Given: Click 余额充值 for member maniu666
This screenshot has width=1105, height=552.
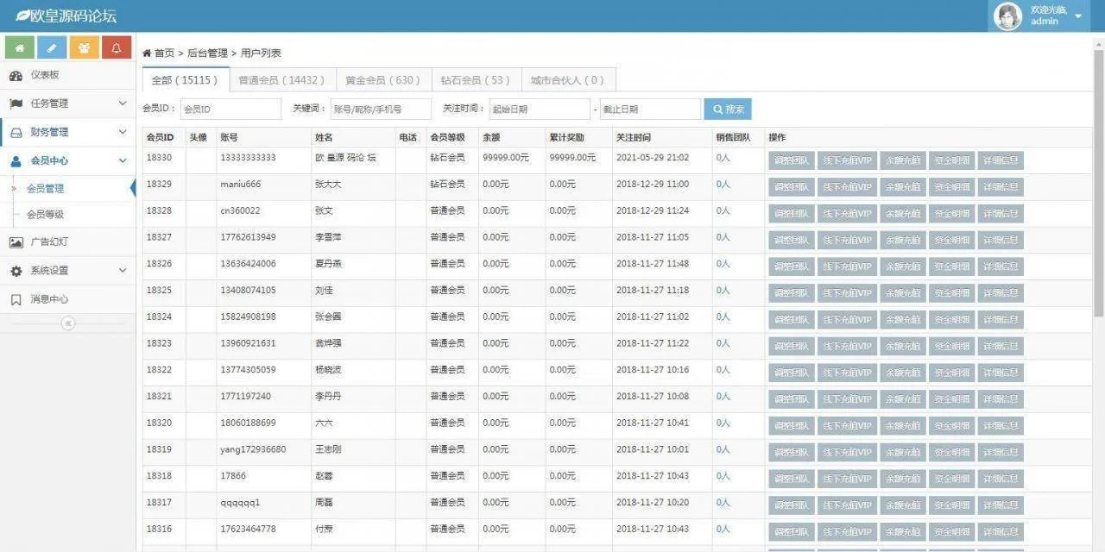Looking at the screenshot, I should pyautogui.click(x=903, y=187).
